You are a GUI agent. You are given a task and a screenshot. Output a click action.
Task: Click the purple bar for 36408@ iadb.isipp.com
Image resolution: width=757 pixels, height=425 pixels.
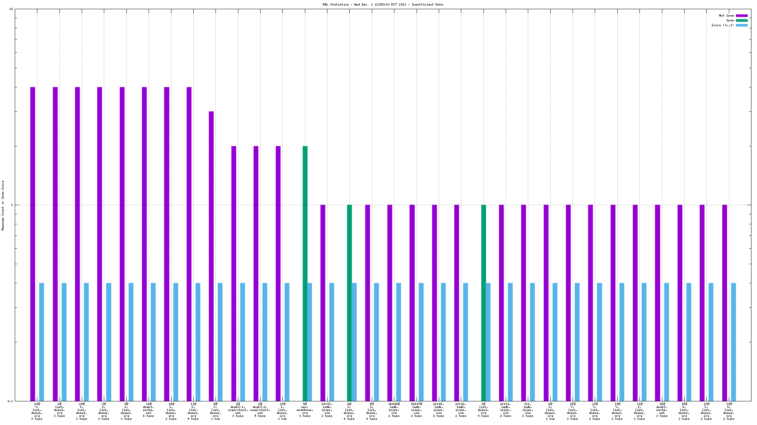tap(390, 303)
